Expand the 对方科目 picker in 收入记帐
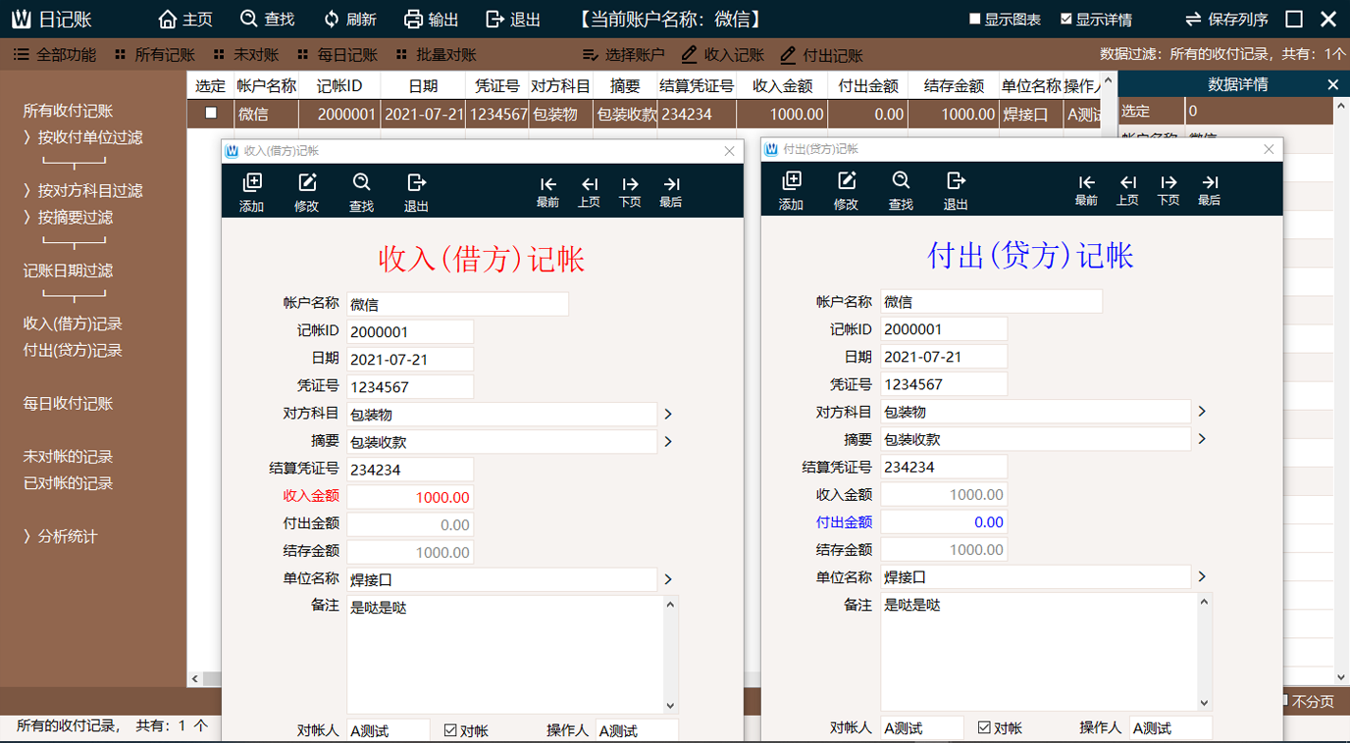Image resolution: width=1350 pixels, height=743 pixels. point(667,414)
